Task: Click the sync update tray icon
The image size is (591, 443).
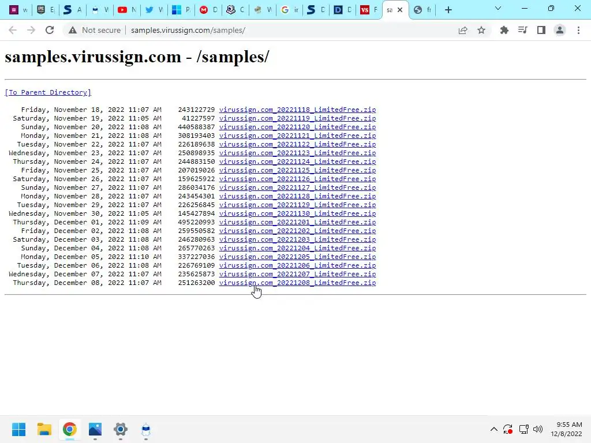Action: [x=508, y=429]
